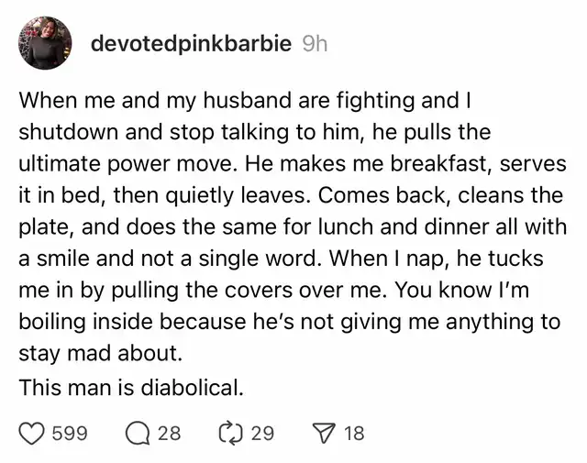Screen dimensions: 587x463
Task: Open replies via the comment bubble icon
Action: (x=137, y=433)
